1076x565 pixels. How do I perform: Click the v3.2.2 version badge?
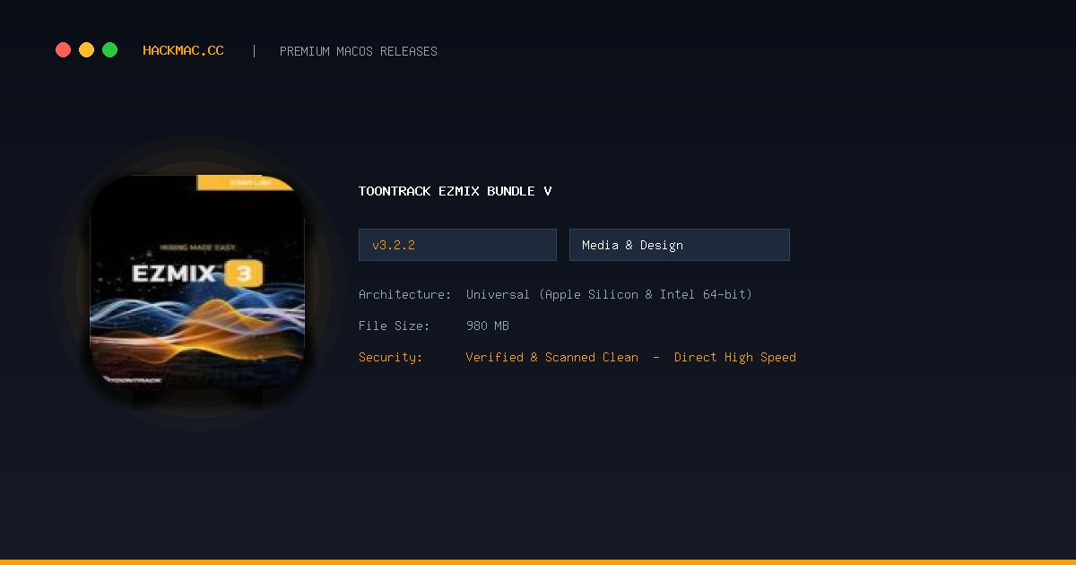pos(457,245)
